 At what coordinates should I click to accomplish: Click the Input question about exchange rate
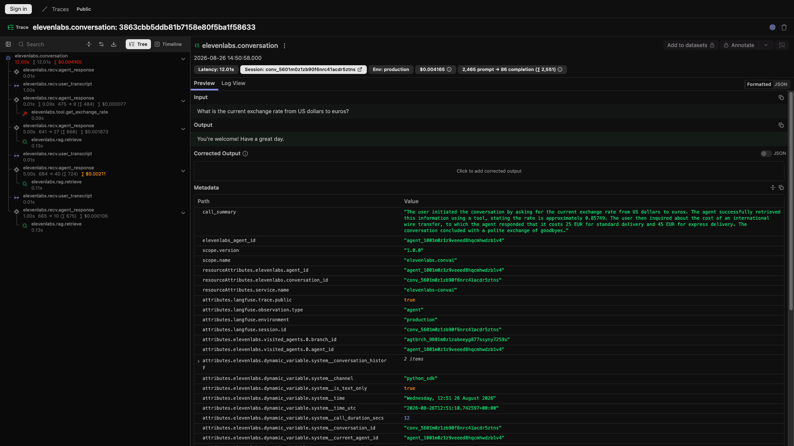[x=273, y=111]
